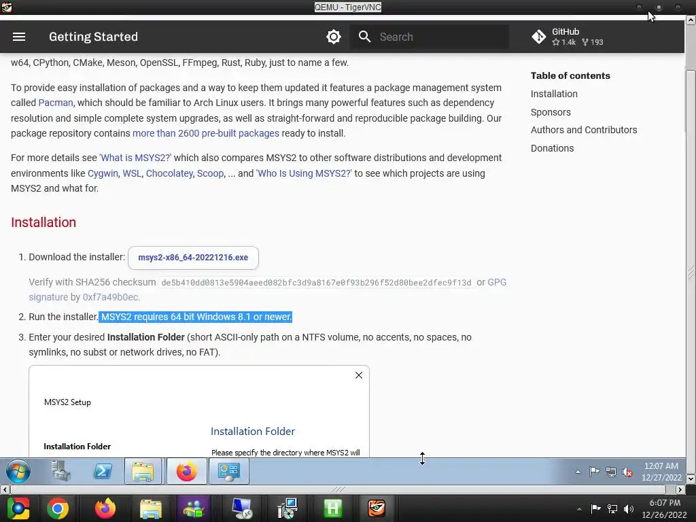Follow the Scoop link

tap(210, 173)
